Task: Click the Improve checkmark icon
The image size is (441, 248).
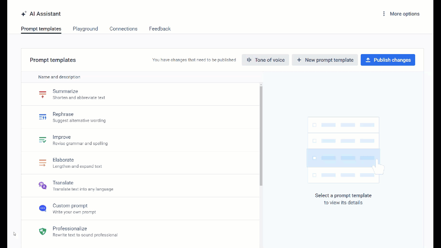Action: (43, 140)
